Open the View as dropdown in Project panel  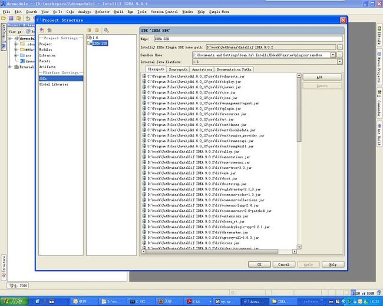[x=29, y=32]
